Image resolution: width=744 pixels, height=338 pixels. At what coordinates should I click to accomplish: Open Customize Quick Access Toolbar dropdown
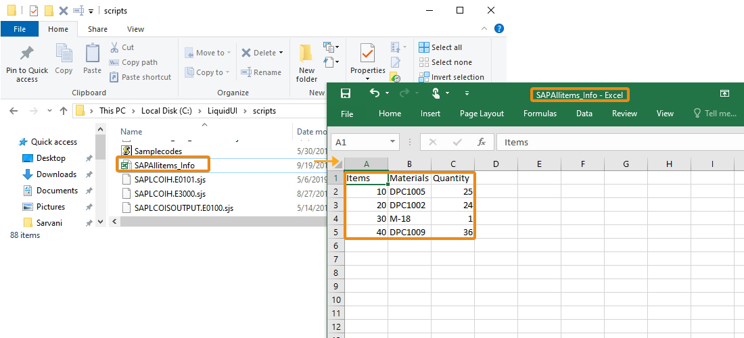tap(467, 93)
